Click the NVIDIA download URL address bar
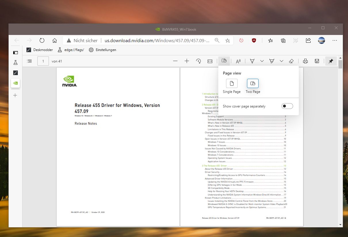The height and width of the screenshot is (237, 348). (157, 41)
